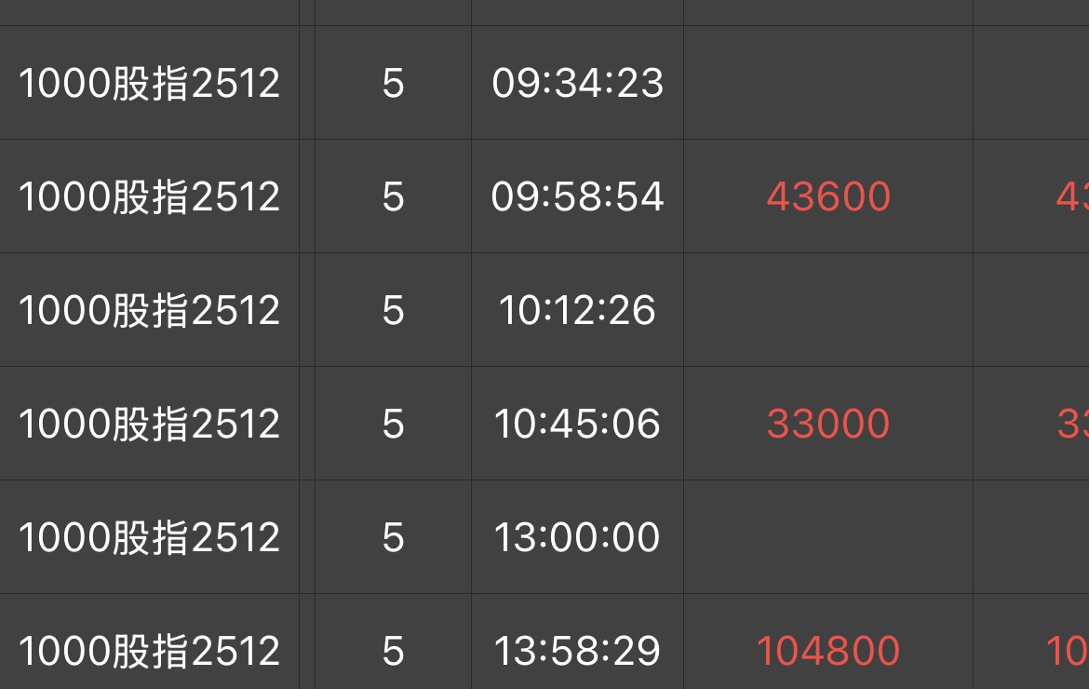Click 1000股指2512 in the 10:12:26 row
The width and height of the screenshot is (1089, 689).
pyautogui.click(x=149, y=310)
